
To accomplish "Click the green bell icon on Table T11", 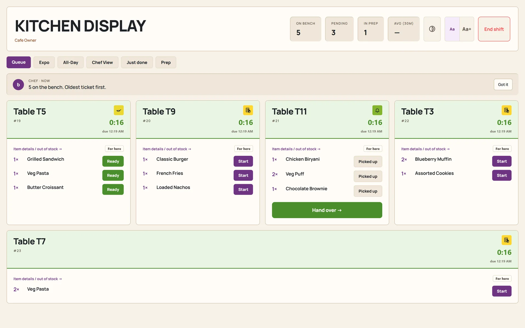I will [x=377, y=110].
